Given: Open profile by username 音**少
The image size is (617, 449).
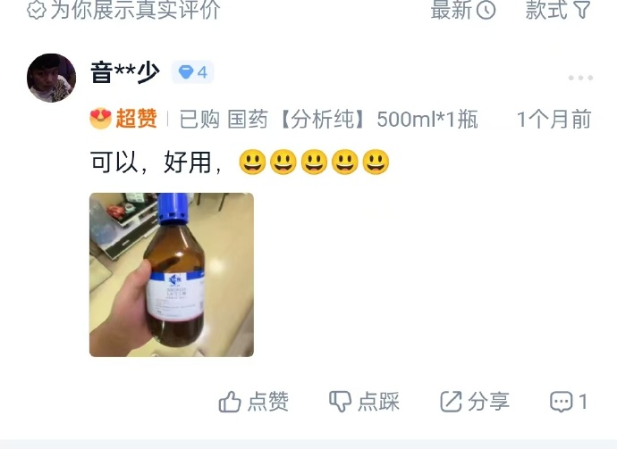Looking at the screenshot, I should [125, 72].
